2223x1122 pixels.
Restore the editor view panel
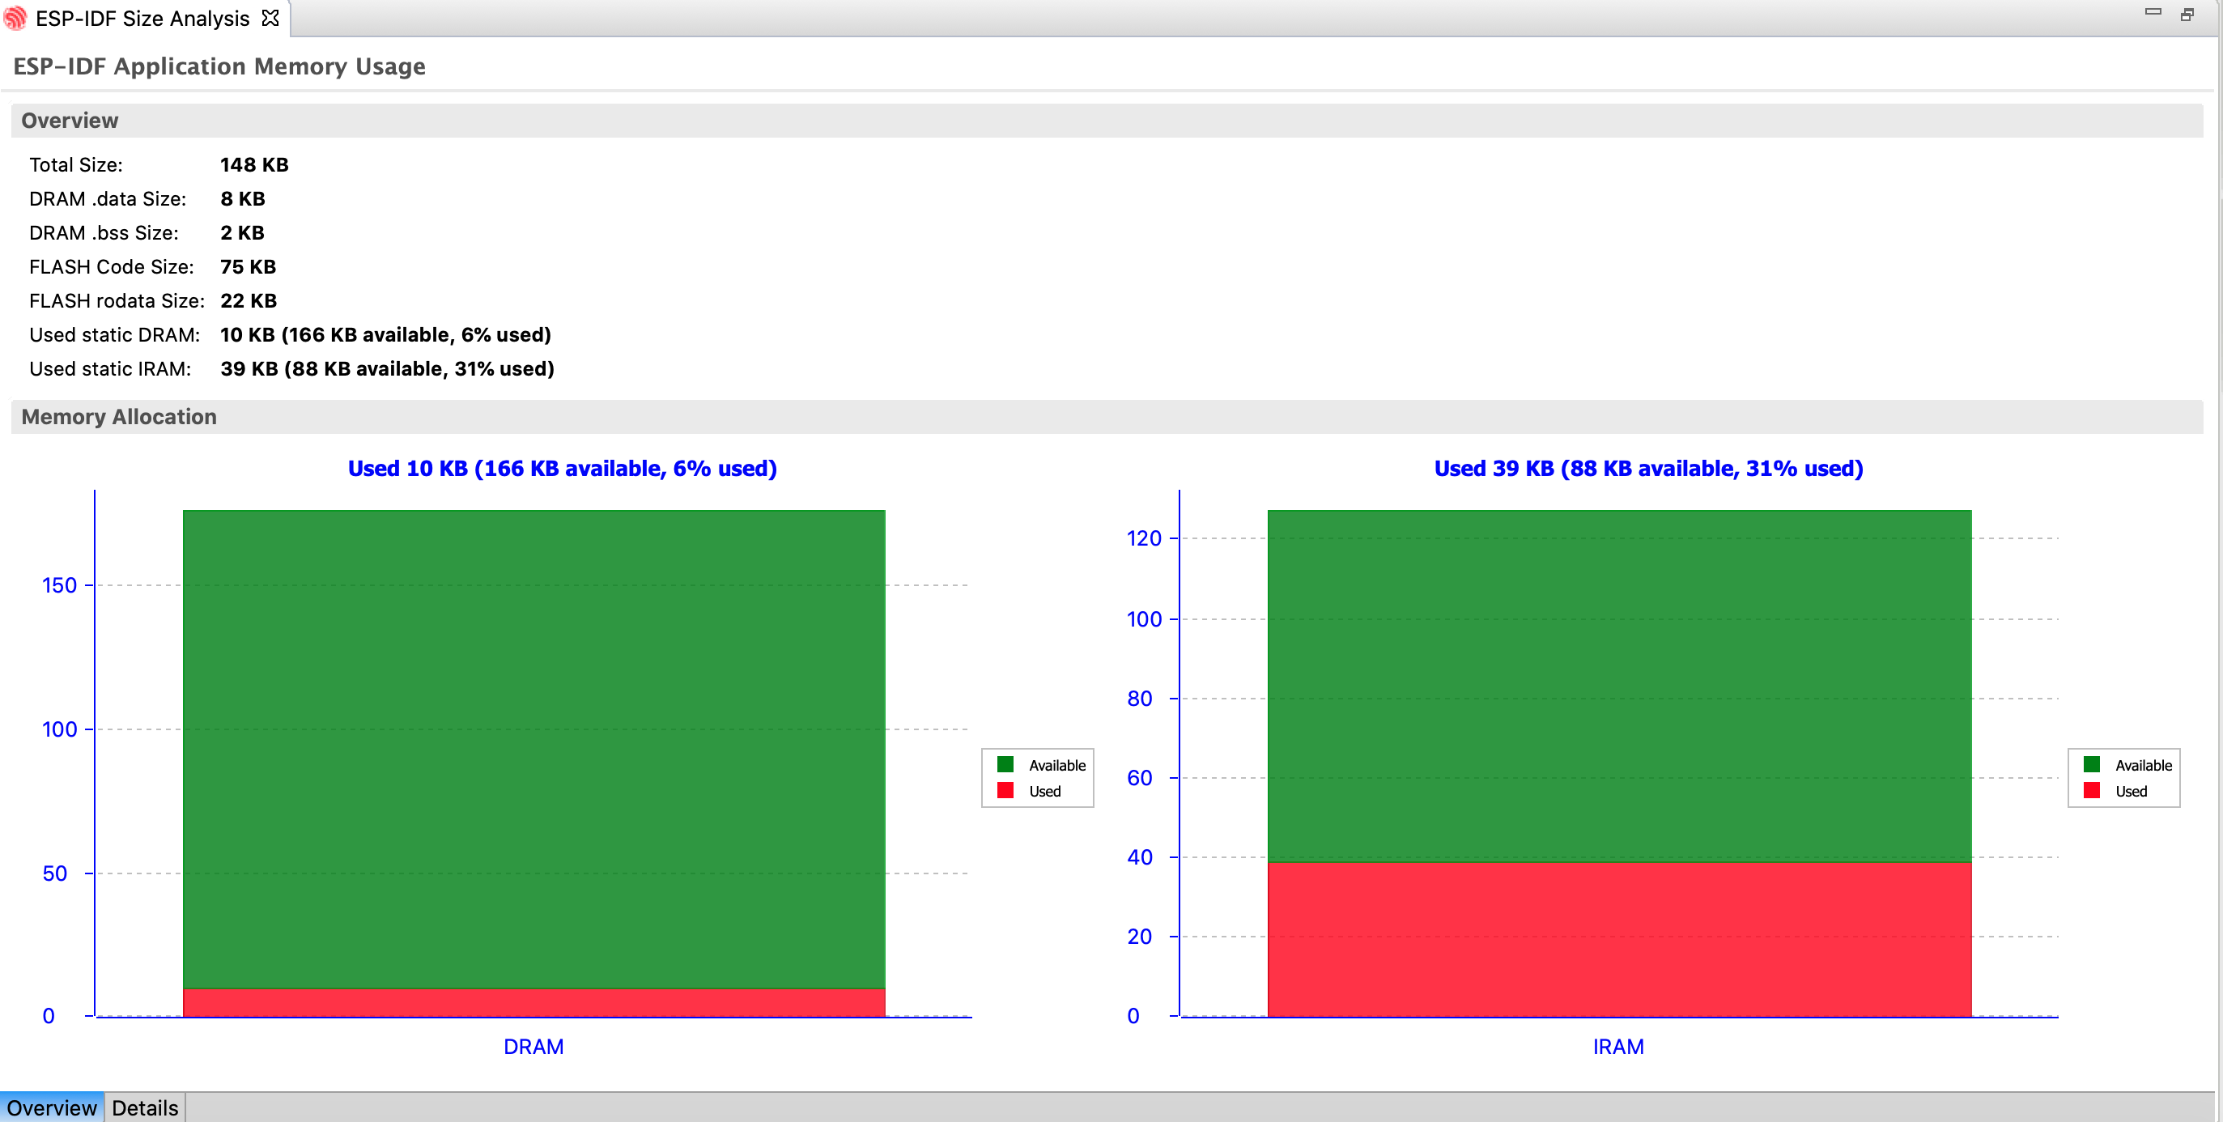pyautogui.click(x=2187, y=14)
